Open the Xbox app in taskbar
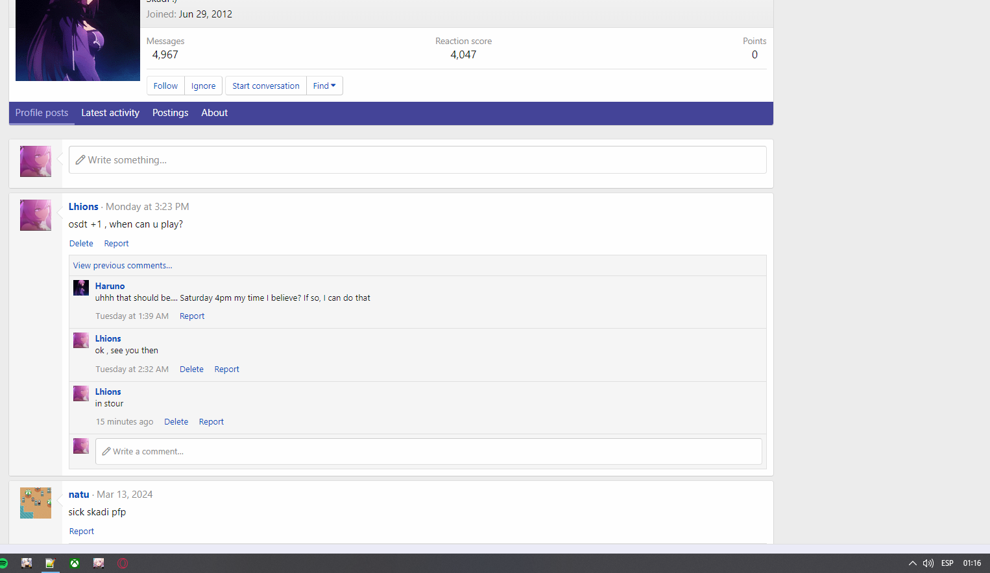This screenshot has height=573, width=990. [75, 563]
